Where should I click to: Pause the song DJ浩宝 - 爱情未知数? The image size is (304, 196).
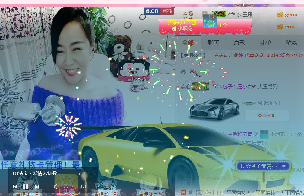click(x=26, y=187)
